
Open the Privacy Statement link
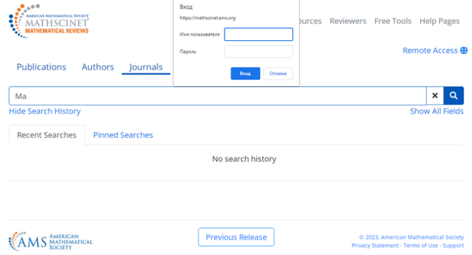click(x=375, y=245)
